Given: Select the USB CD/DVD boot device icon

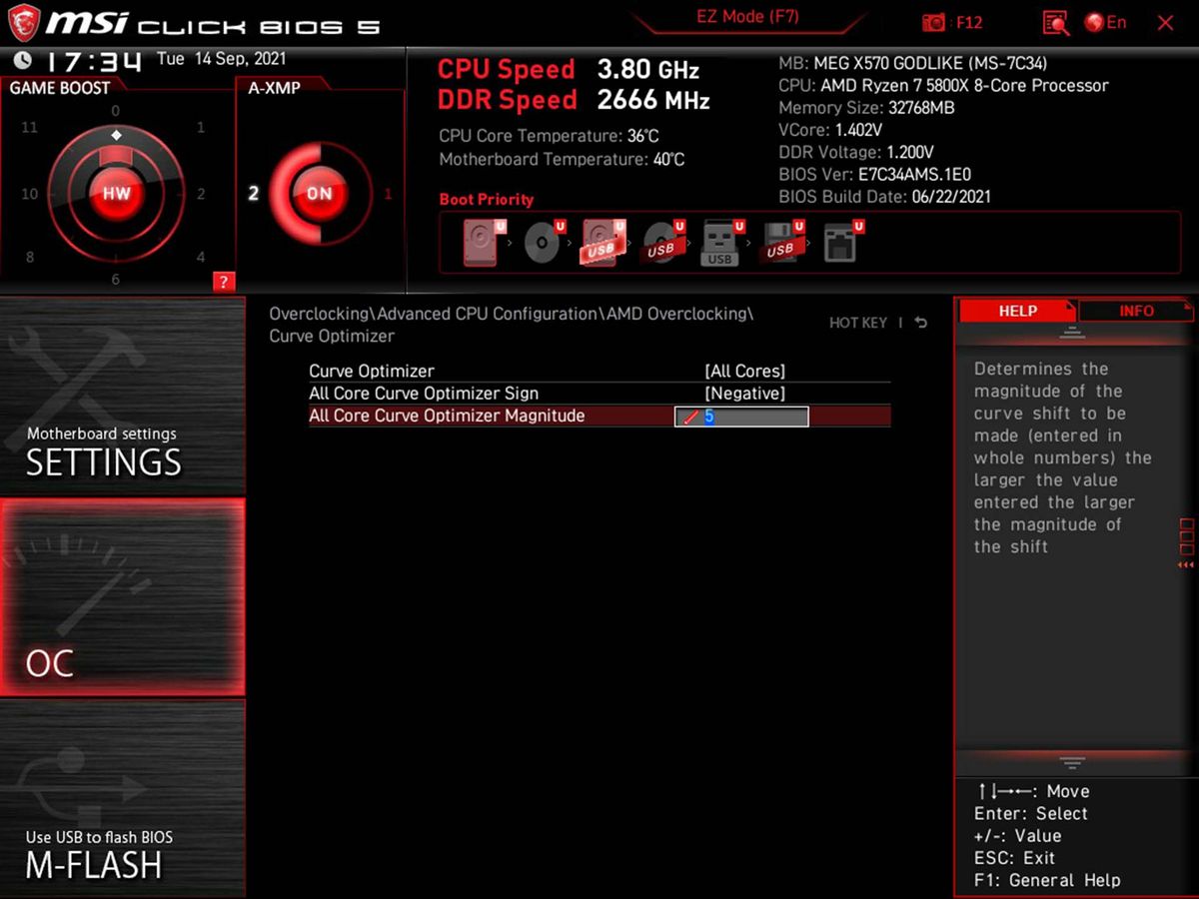Looking at the screenshot, I should pyautogui.click(x=662, y=243).
